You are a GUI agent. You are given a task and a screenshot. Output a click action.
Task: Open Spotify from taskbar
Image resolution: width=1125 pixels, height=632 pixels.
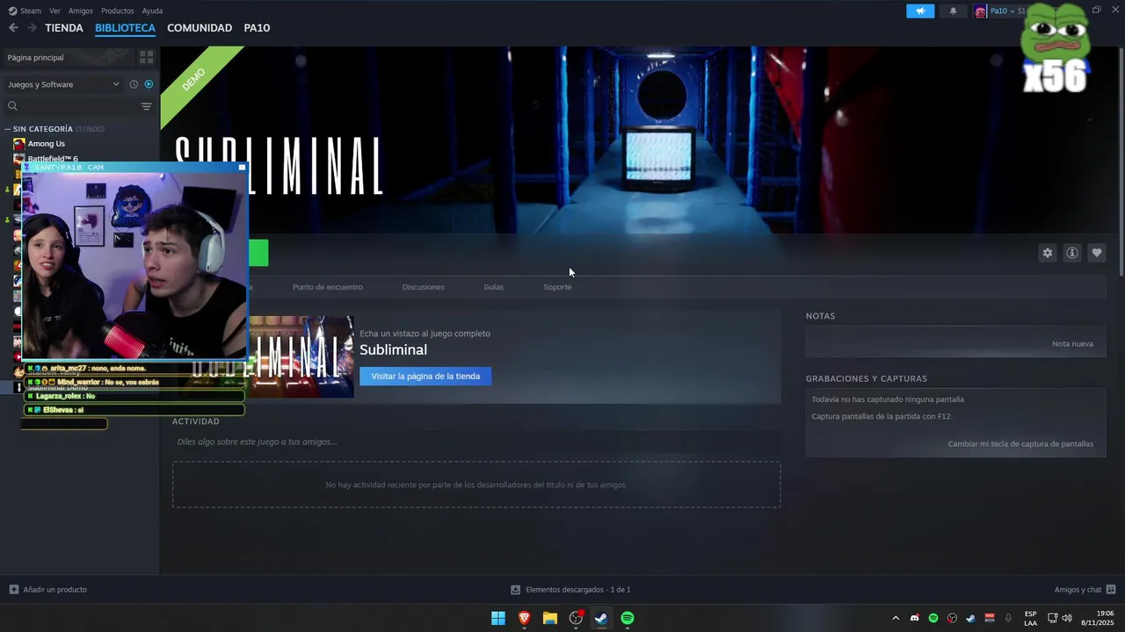tap(628, 618)
